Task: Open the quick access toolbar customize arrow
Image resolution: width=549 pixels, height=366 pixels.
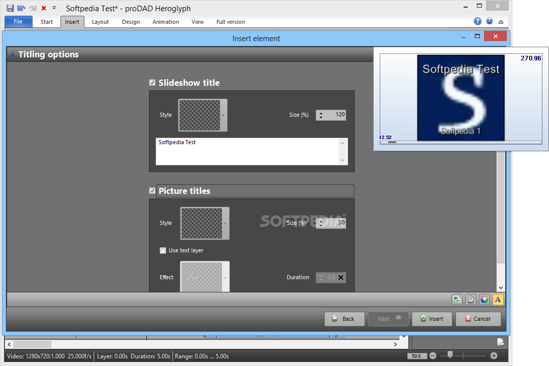Action: (x=54, y=7)
